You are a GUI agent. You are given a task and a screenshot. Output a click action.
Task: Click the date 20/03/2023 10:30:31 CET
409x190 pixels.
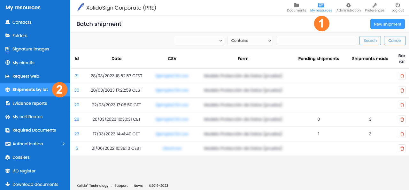[117, 119]
